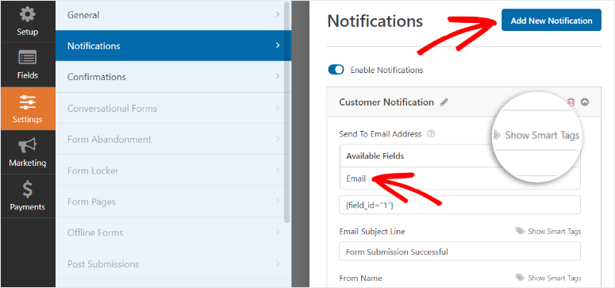Image resolution: width=615 pixels, height=288 pixels.
Task: Choose Email from Available Fields
Action: [x=356, y=179]
